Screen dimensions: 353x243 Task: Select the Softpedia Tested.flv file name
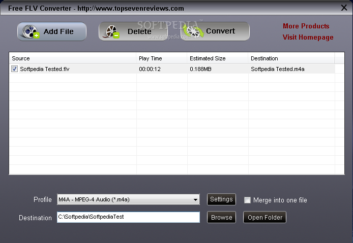tap(45, 69)
